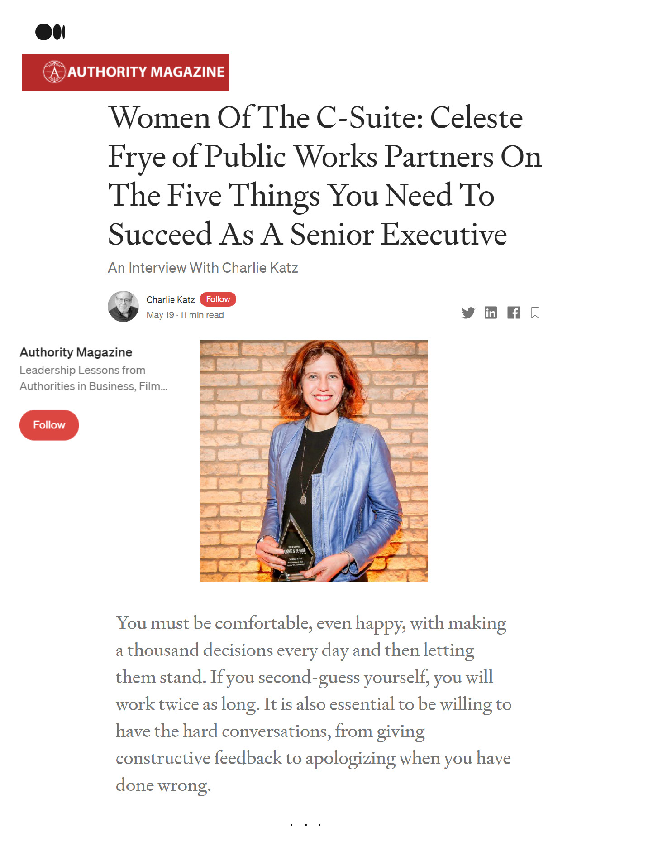Screen dimensions: 658x852
Task: Click the Celeste Frye award photo
Action: 314,461
